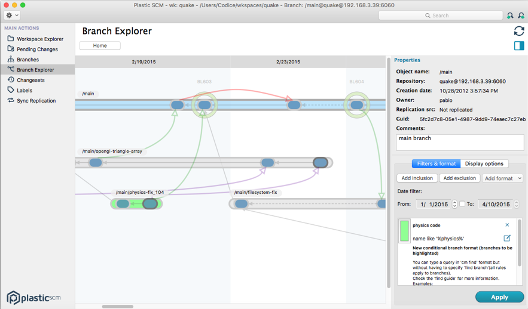Open the gear settings dropdown

click(12, 15)
